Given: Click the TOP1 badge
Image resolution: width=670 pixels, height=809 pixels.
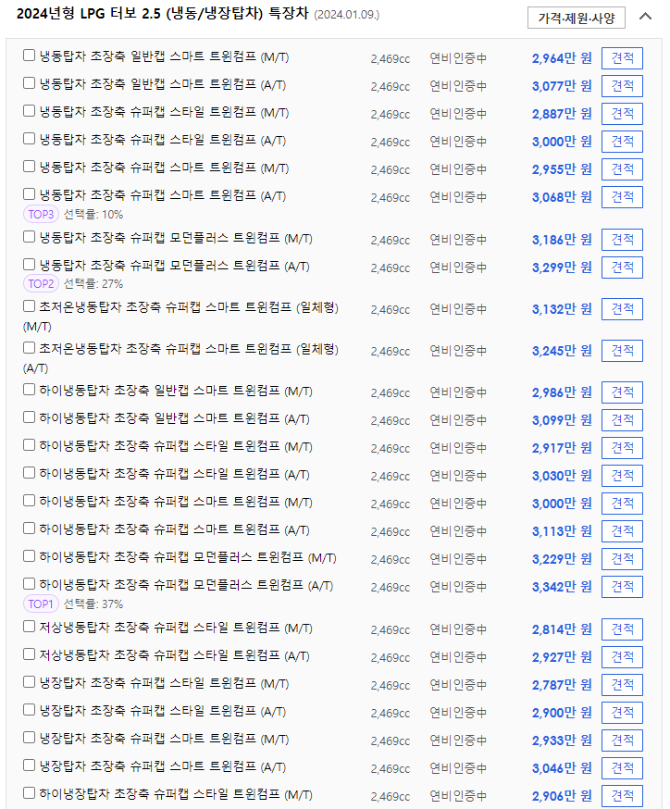Looking at the screenshot, I should (41, 604).
